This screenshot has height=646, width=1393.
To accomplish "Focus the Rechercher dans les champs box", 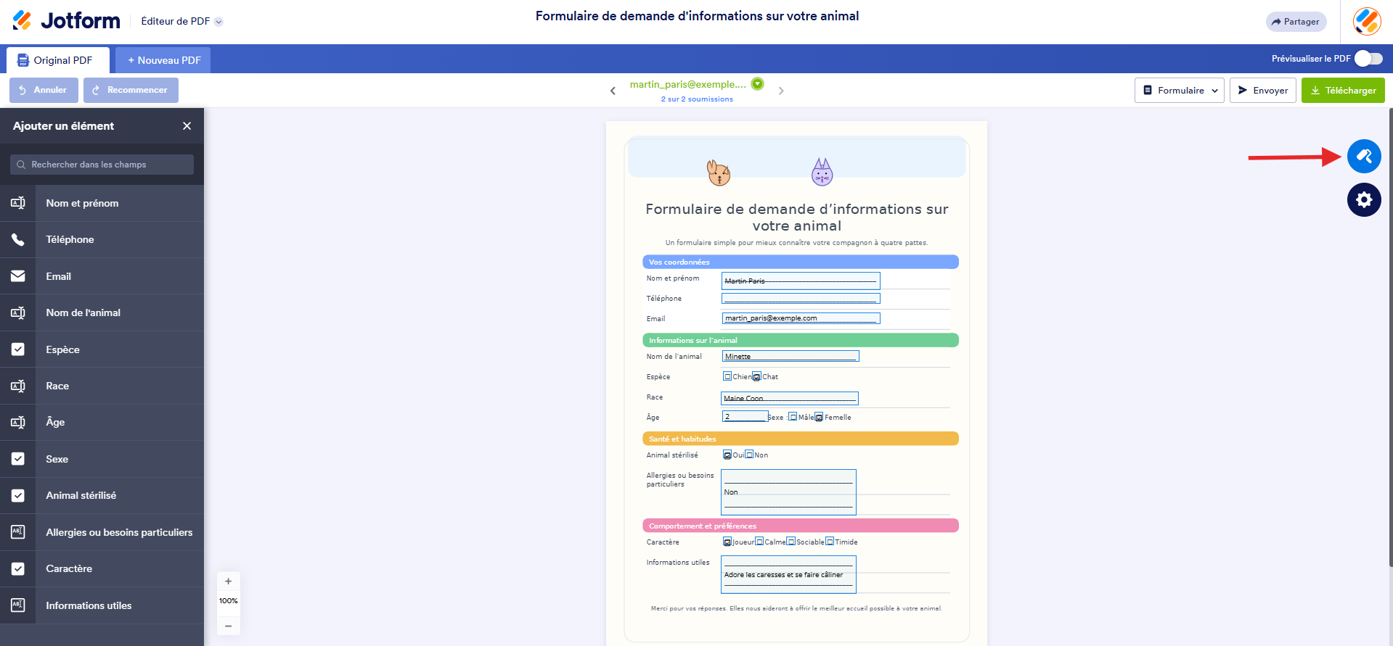I will pos(102,165).
